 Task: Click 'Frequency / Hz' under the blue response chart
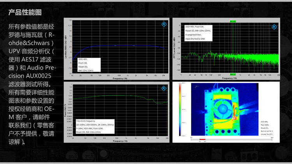120,79
